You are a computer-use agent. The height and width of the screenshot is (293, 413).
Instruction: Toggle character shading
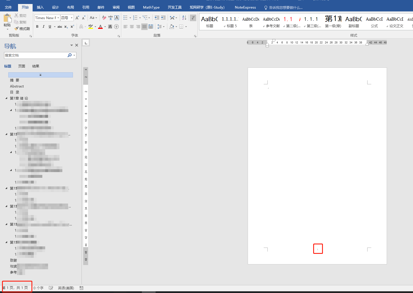pyautogui.click(x=110, y=27)
